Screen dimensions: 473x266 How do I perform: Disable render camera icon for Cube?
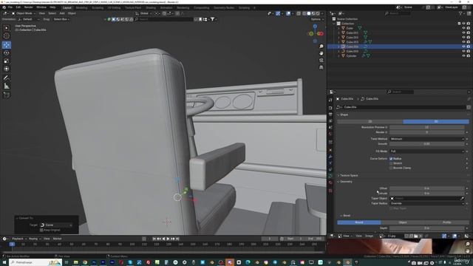[x=469, y=28]
